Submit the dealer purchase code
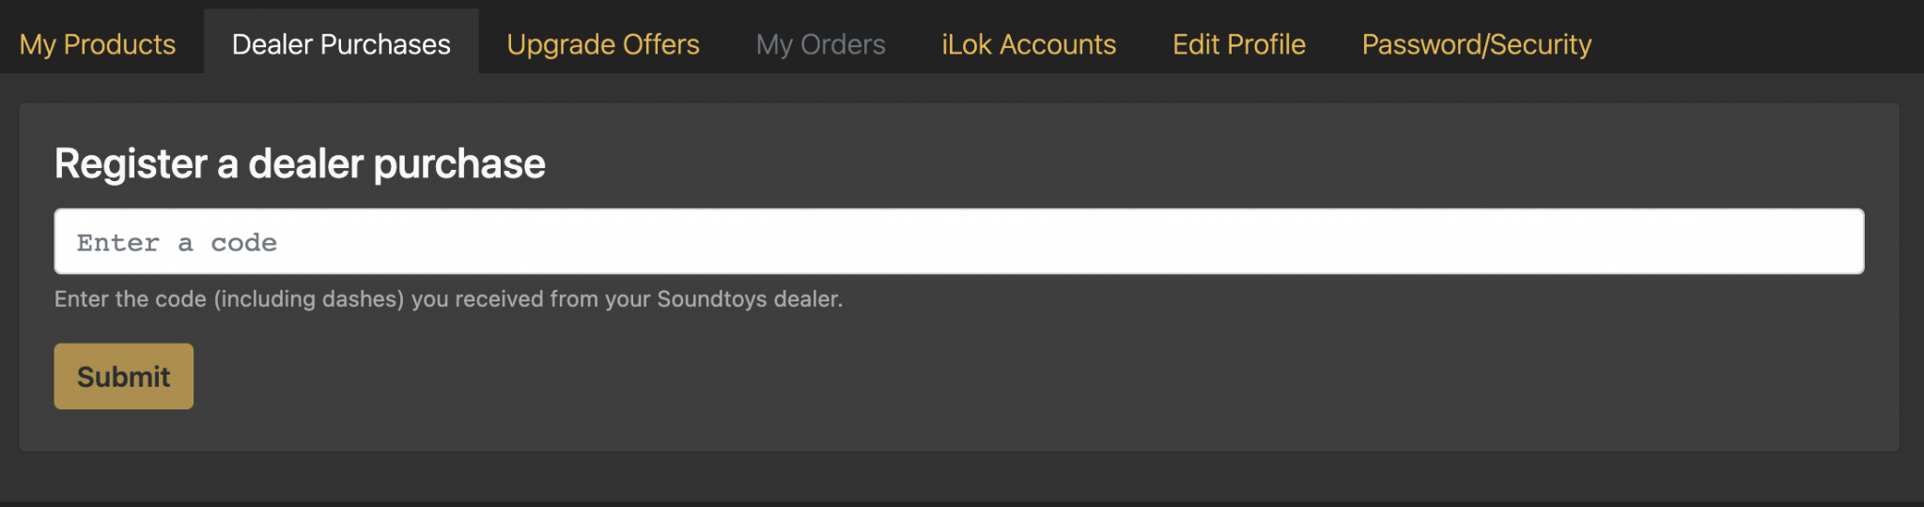The image size is (1924, 507). click(x=123, y=376)
